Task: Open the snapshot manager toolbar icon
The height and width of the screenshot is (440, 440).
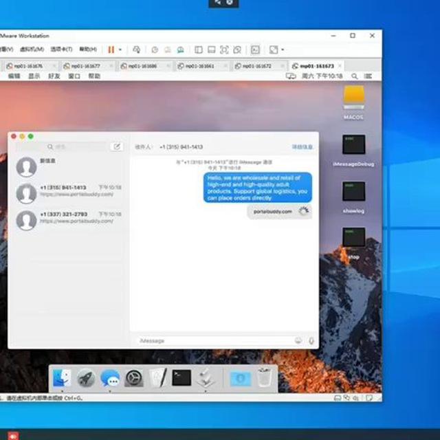Action: pyautogui.click(x=180, y=50)
